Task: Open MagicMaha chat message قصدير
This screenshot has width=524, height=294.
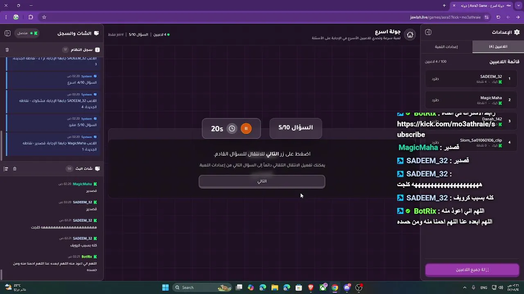Action: pos(91,191)
